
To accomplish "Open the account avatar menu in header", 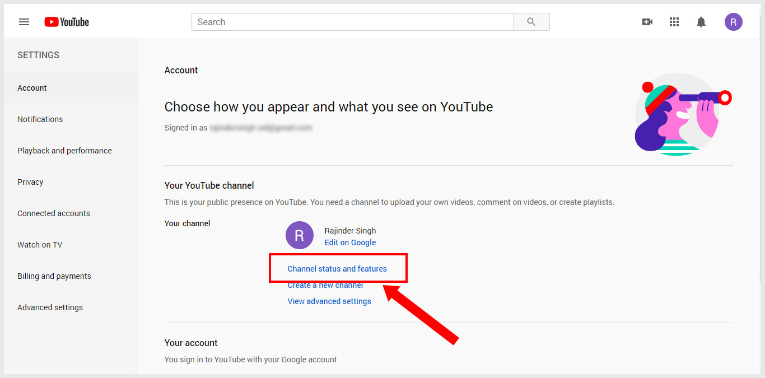I will pos(734,22).
